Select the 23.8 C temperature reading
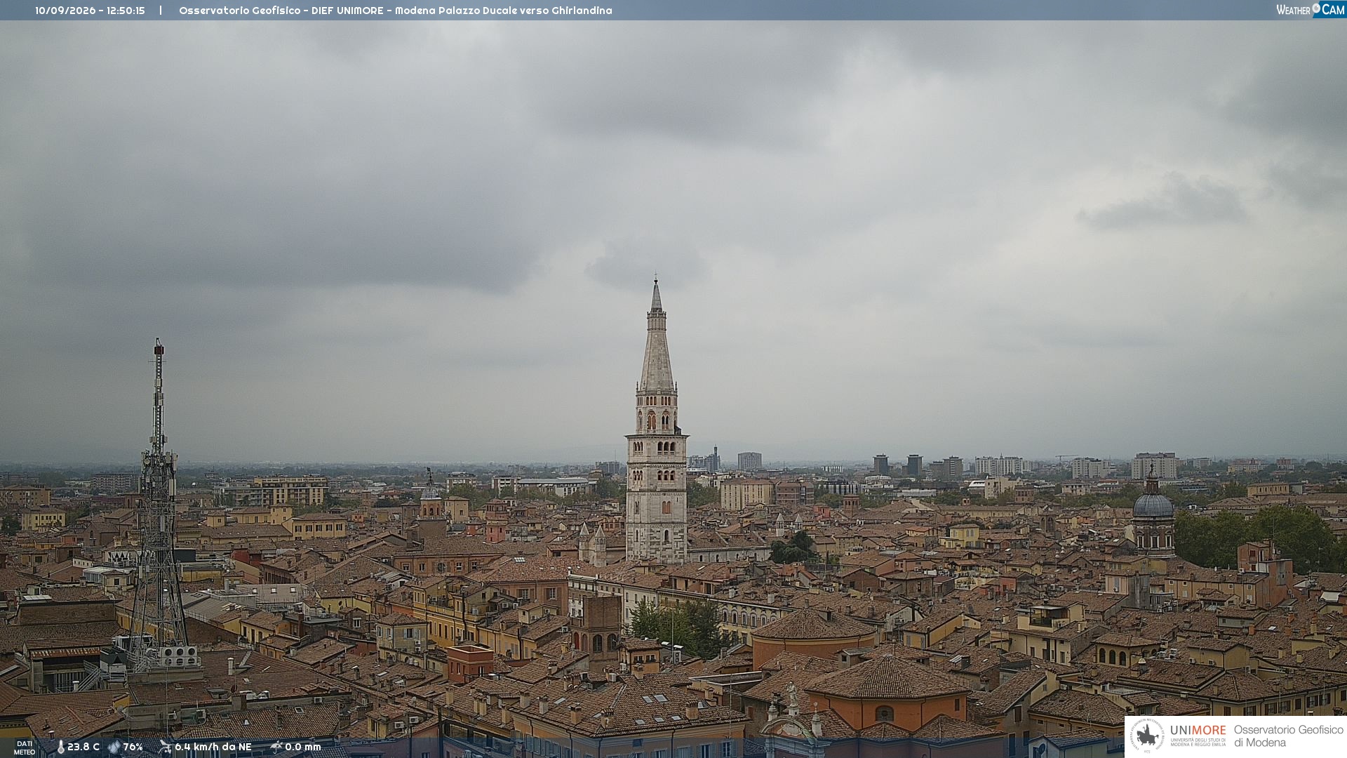1347x758 pixels. [83, 747]
